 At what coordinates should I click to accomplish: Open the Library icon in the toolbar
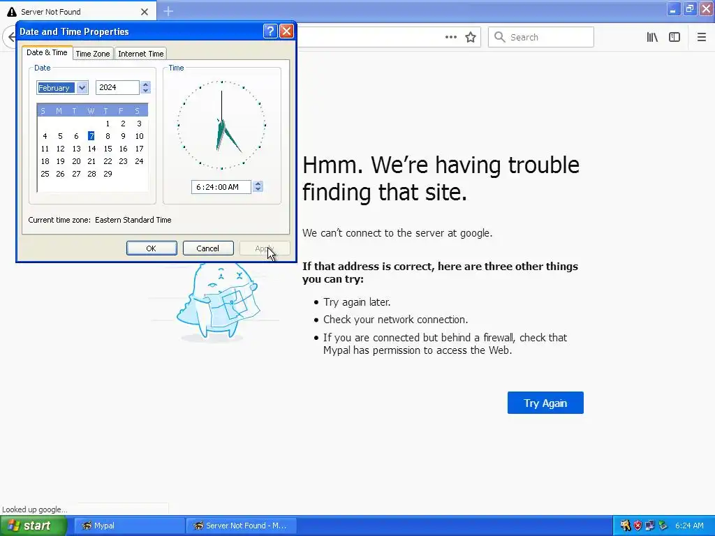click(x=652, y=37)
